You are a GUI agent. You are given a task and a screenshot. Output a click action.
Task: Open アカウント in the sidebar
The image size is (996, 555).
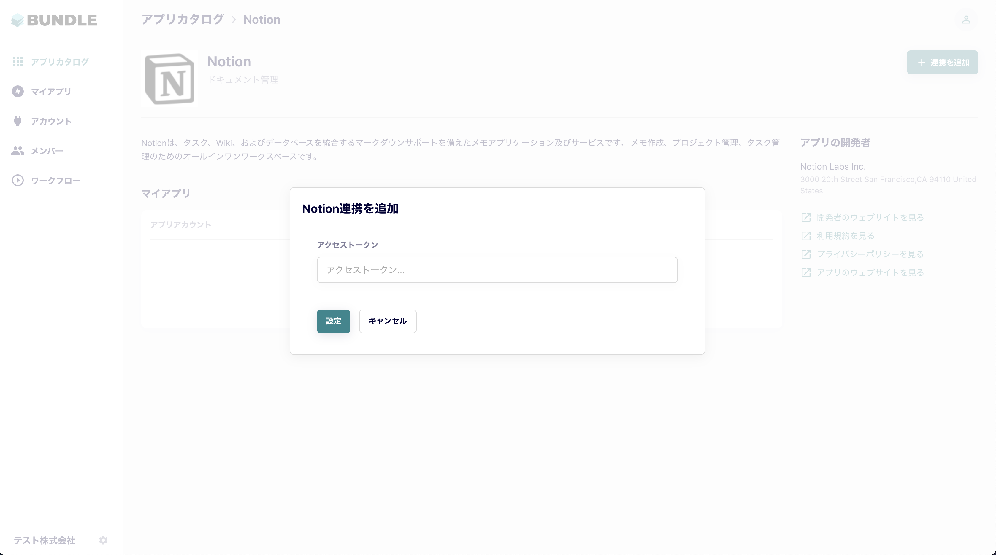point(51,121)
